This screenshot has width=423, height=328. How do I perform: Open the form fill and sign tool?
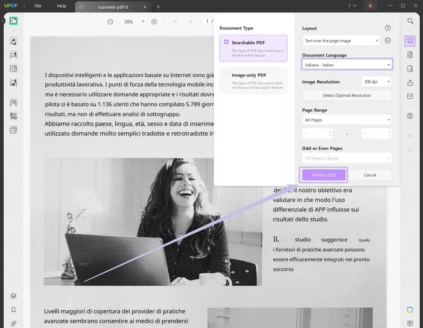pyautogui.click(x=13, y=83)
